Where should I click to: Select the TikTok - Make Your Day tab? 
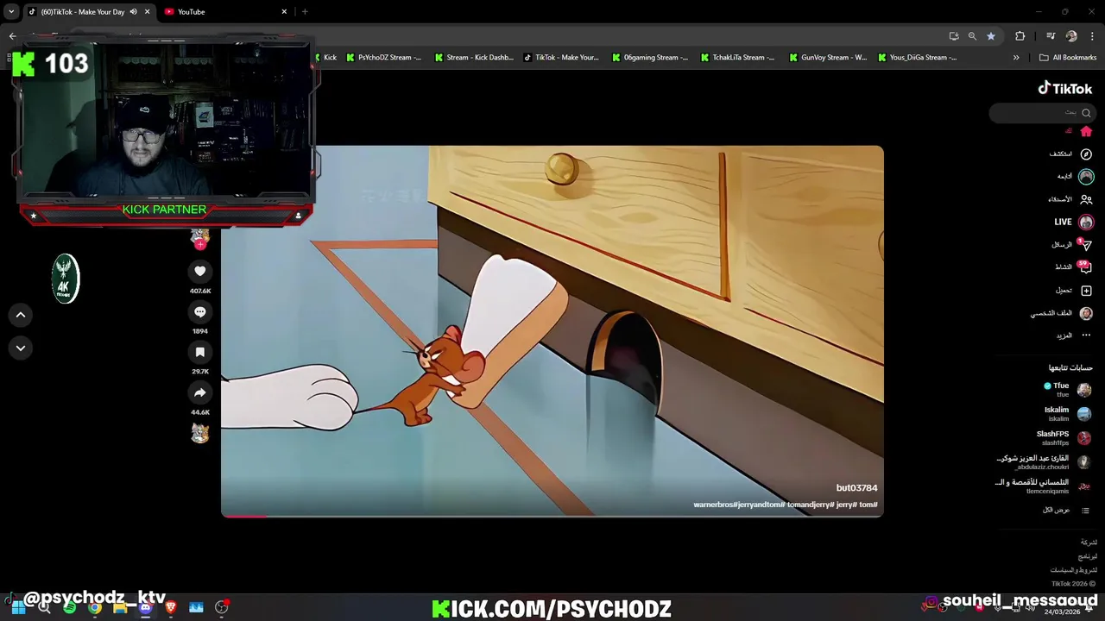(89, 12)
